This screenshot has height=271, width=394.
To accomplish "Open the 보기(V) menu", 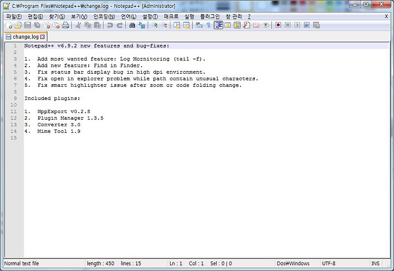I will click(79, 16).
